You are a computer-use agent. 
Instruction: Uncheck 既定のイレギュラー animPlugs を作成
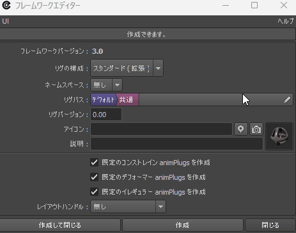pos(94,192)
